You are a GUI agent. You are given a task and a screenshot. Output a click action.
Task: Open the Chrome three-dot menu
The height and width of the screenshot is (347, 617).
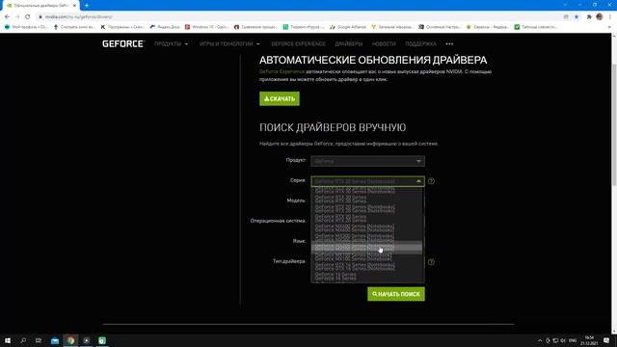610,17
